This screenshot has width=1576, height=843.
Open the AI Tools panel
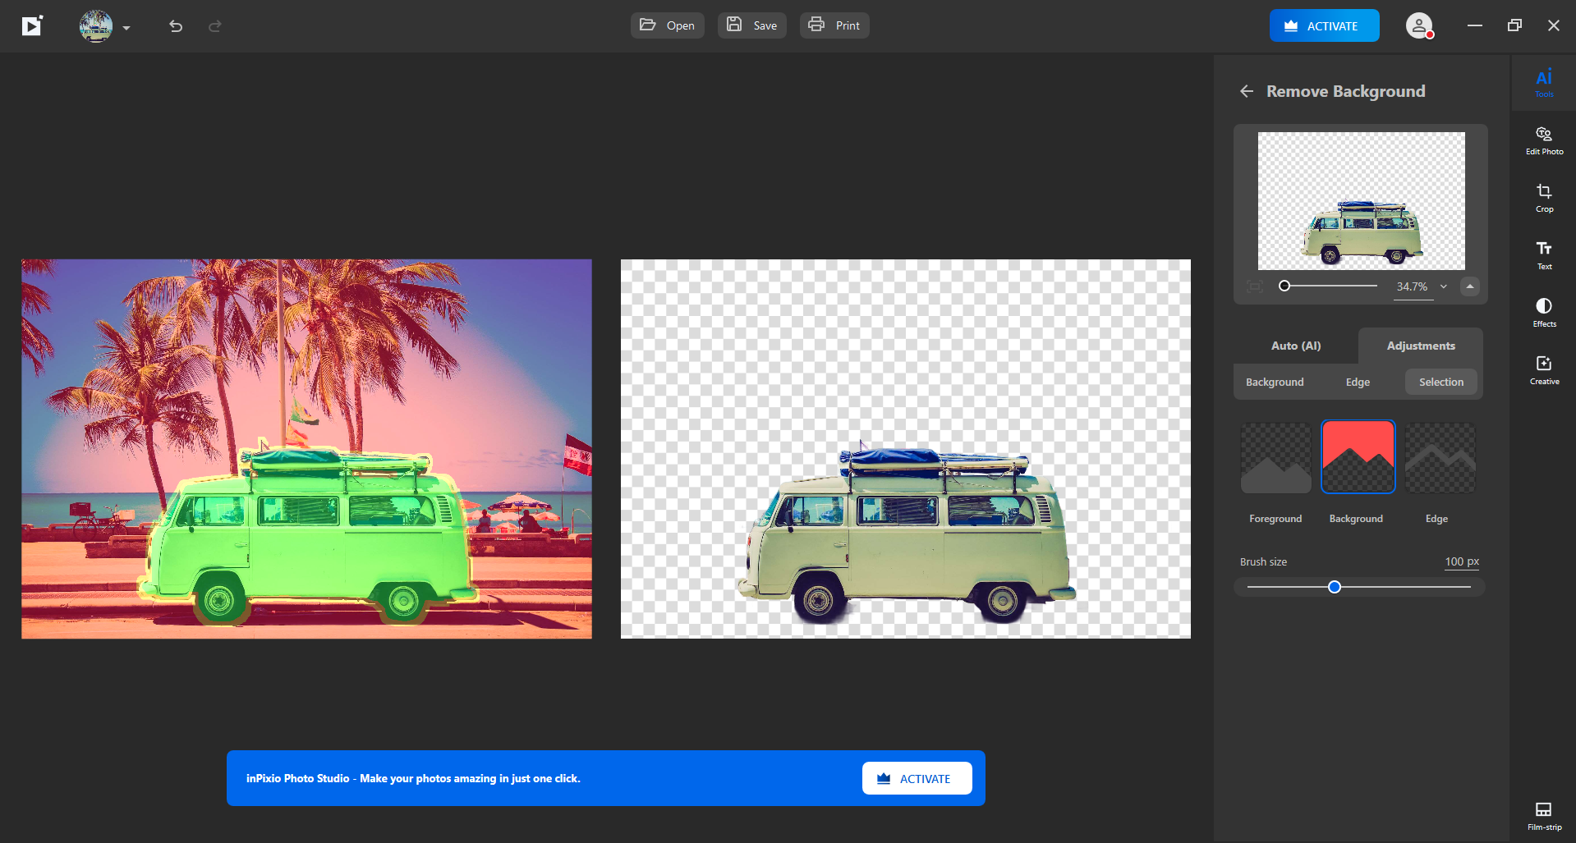click(x=1544, y=81)
